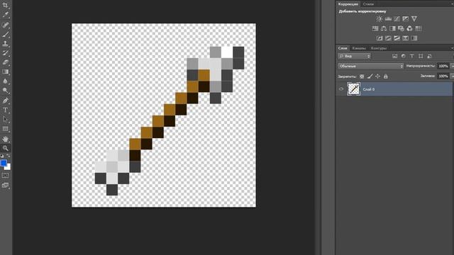The height and width of the screenshot is (255, 454).
Task: Add a Channel Mixer adjustment
Action: 409,28
